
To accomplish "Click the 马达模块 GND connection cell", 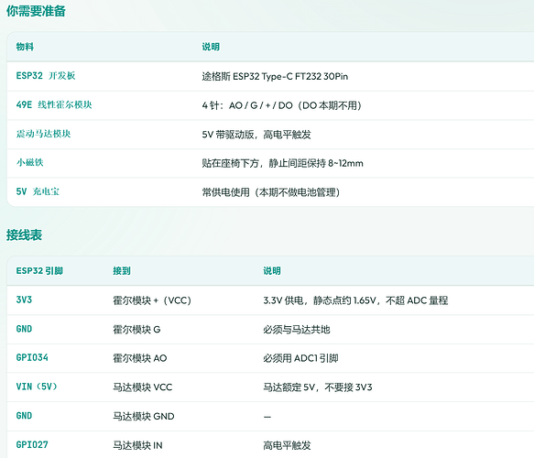I will pos(144,416).
